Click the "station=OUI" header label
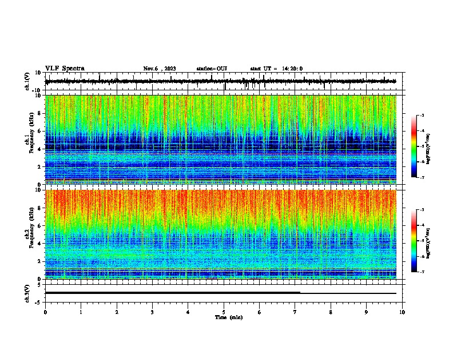Screen dimensions: 453x350 (212, 69)
